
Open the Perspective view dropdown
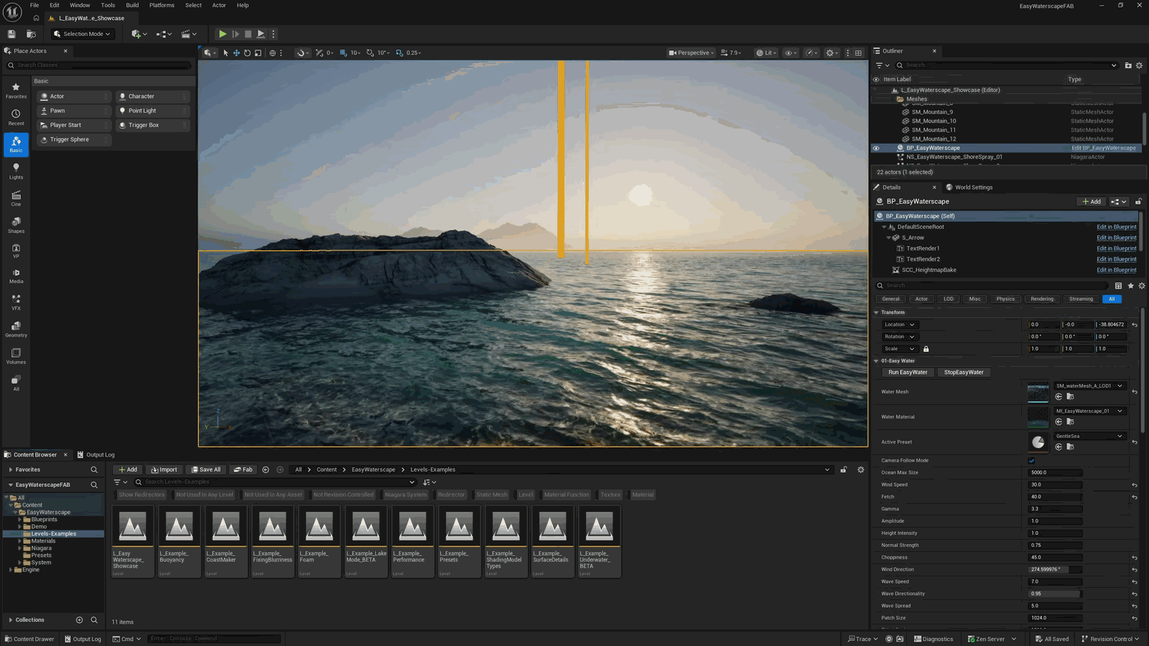(692, 52)
